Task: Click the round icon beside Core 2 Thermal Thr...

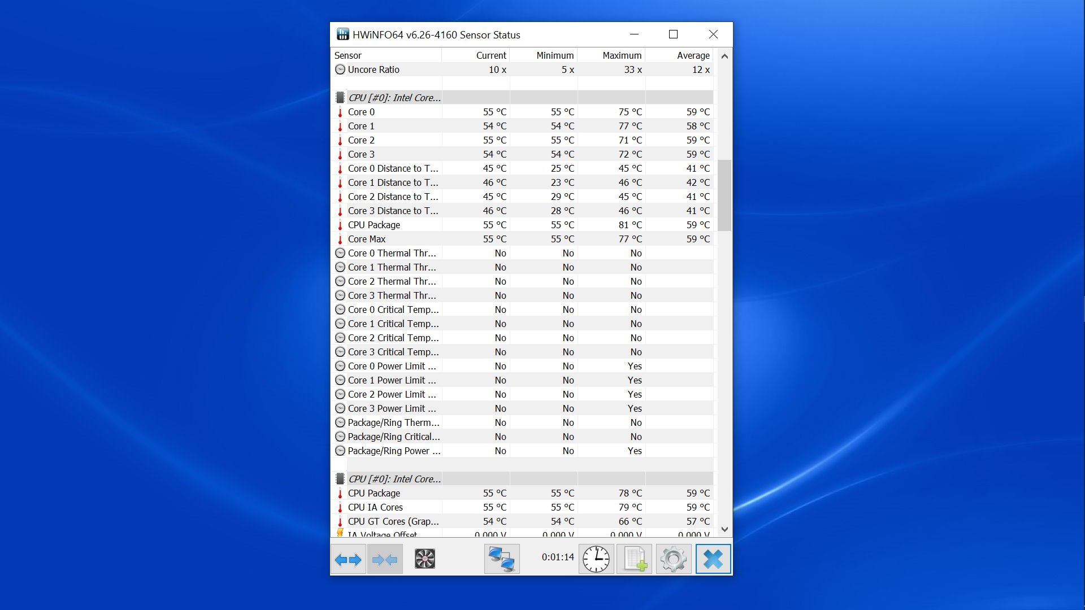Action: coord(340,281)
